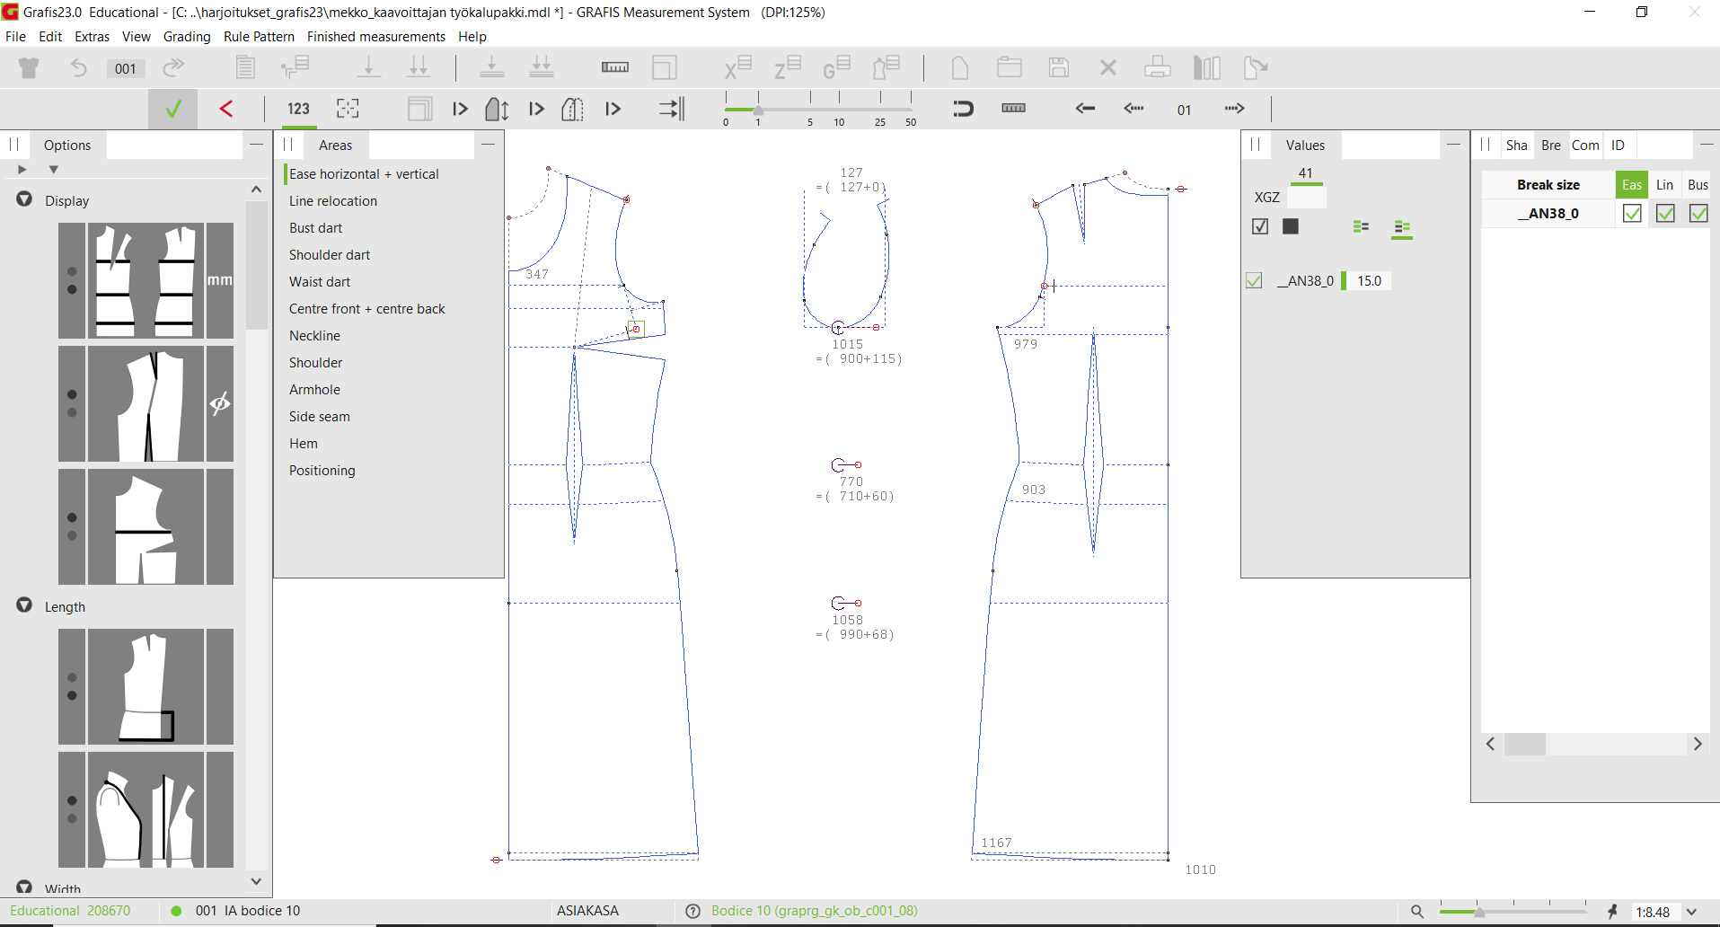Click the garment shirt icon in toolbar
The image size is (1720, 927).
click(x=29, y=68)
